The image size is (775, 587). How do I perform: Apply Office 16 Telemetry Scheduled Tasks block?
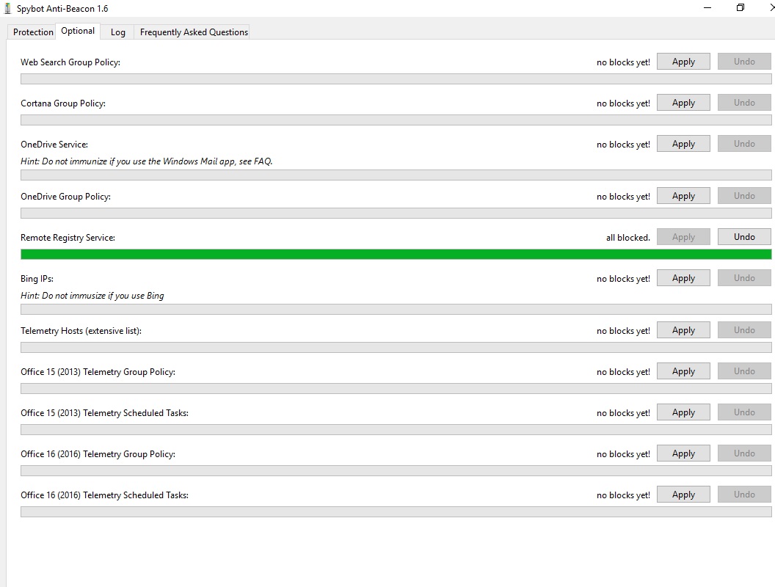(683, 494)
